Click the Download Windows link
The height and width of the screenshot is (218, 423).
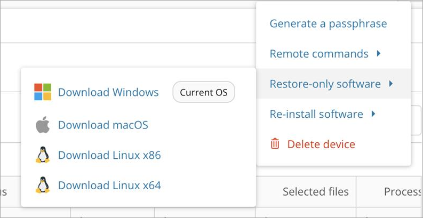(108, 92)
